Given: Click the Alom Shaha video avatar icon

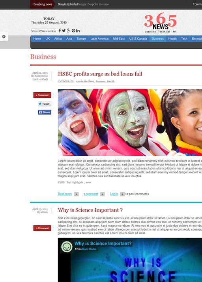Looking at the screenshot, I should pyautogui.click(x=67, y=247).
